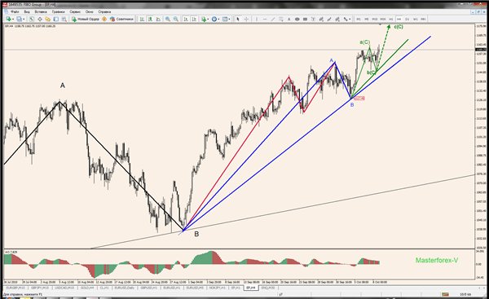
Task: Toggle the M1 timeframe button
Action: [359, 19]
